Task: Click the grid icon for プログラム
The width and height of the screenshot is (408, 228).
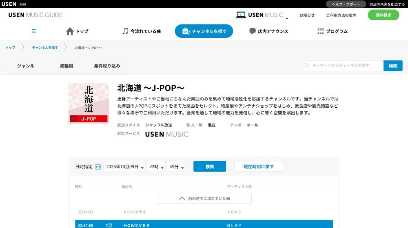Action: (321, 31)
